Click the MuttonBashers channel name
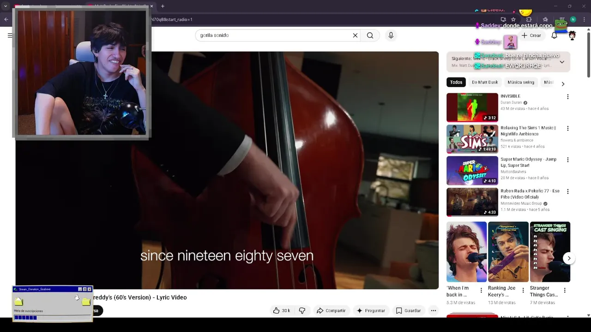 tap(513, 172)
